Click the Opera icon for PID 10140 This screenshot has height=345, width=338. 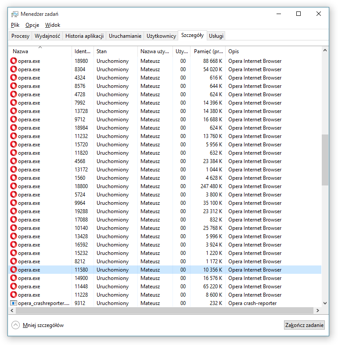(x=14, y=228)
